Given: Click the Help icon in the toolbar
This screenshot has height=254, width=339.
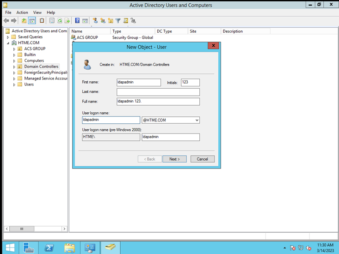Looking at the screenshot, I should (77, 21).
